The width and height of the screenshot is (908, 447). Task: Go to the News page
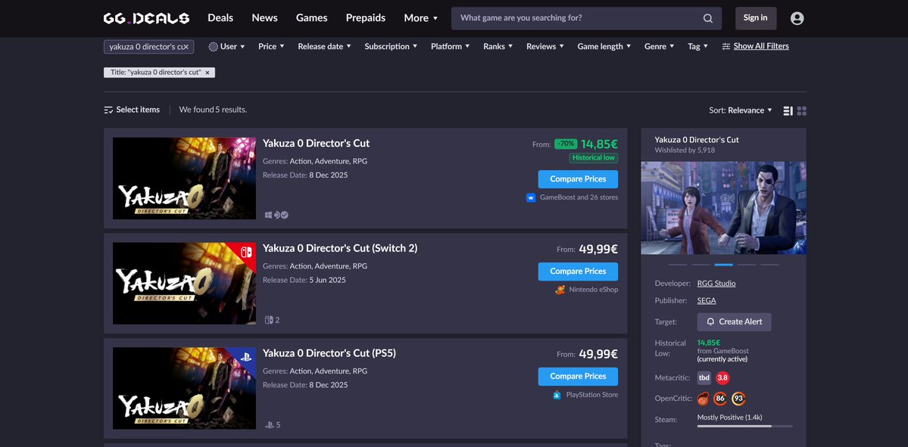tap(264, 18)
